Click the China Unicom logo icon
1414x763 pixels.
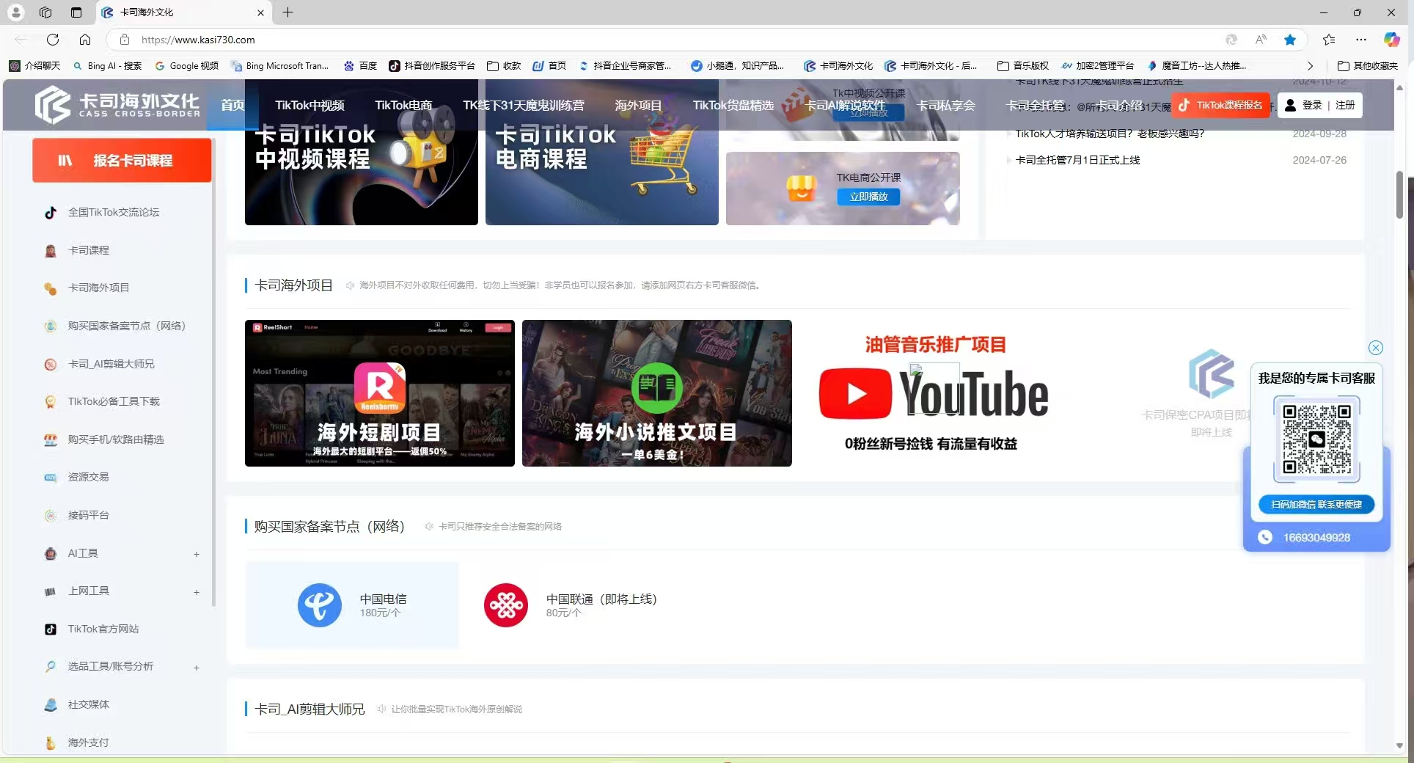[x=506, y=605]
